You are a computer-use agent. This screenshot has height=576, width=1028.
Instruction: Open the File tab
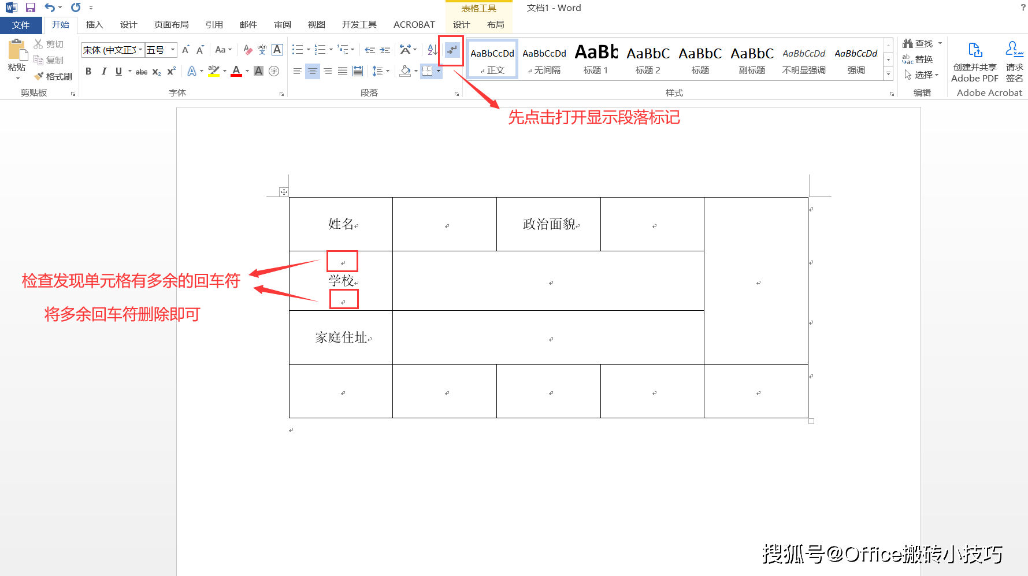(x=21, y=25)
